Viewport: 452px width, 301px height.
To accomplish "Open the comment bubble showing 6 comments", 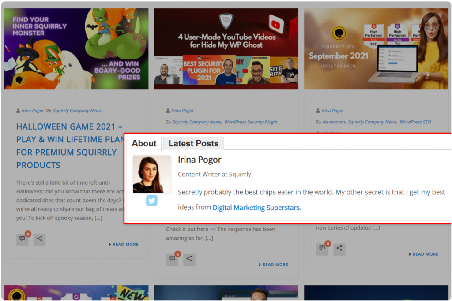I will 172,259.
